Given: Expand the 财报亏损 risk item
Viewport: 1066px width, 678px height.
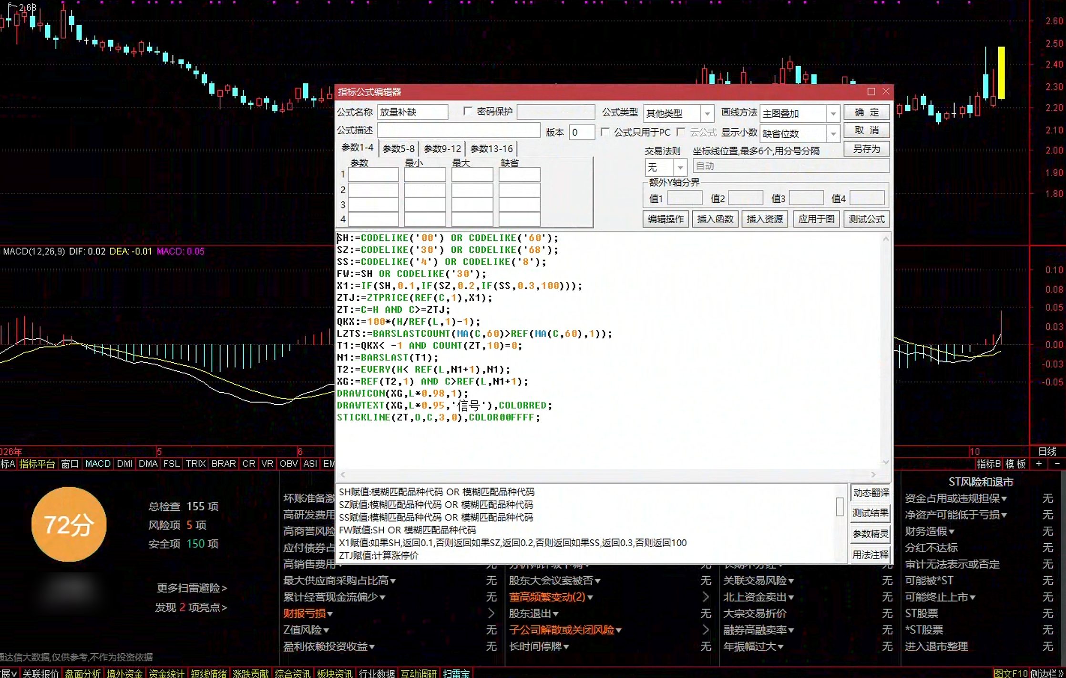Looking at the screenshot, I should (x=308, y=613).
